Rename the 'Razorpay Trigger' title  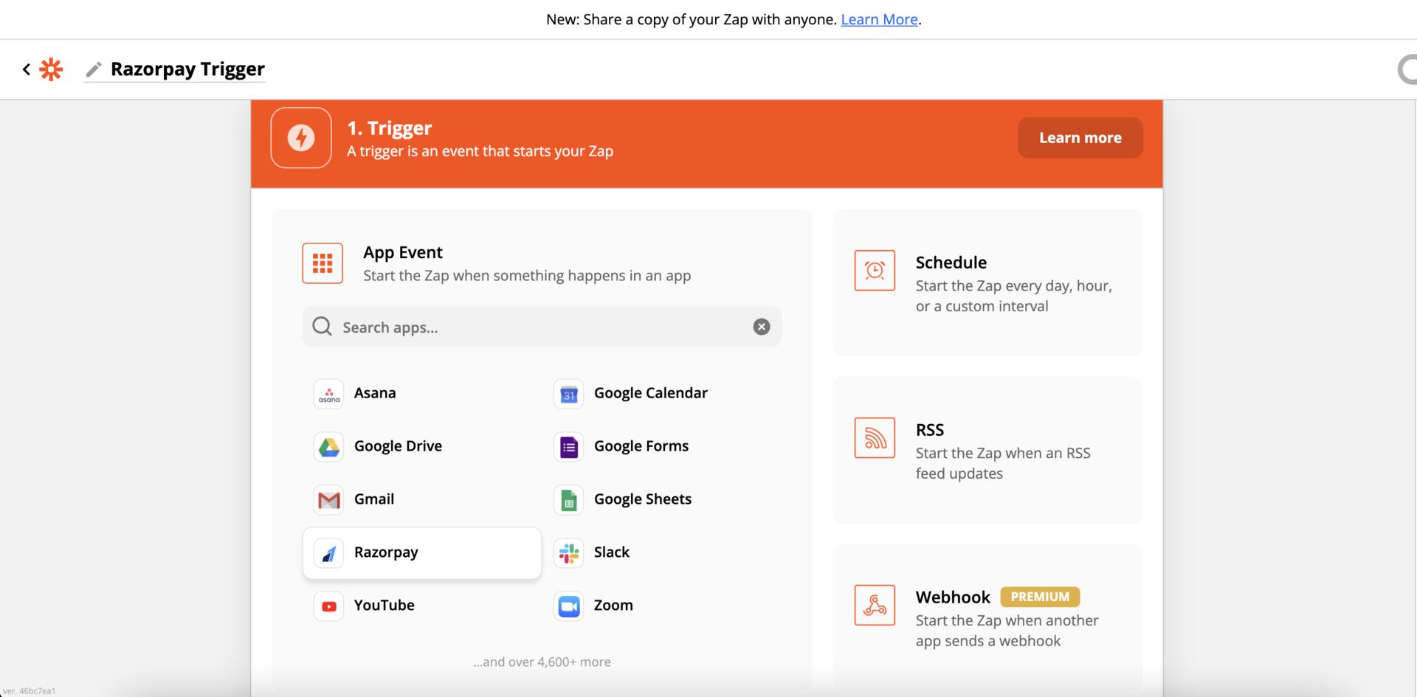click(187, 69)
